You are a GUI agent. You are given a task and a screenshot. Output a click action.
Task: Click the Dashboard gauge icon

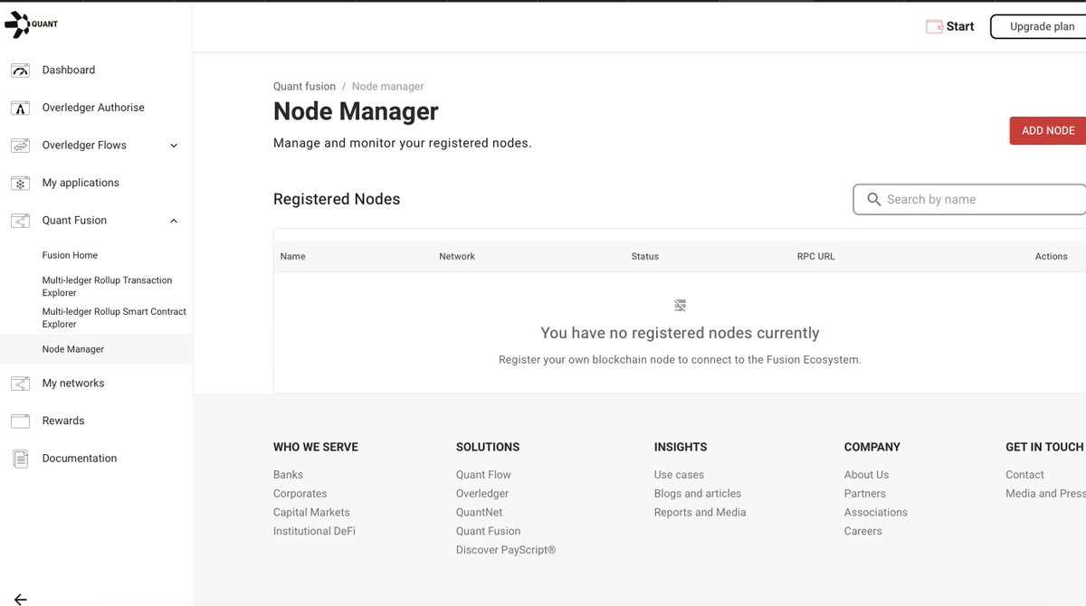coord(20,71)
